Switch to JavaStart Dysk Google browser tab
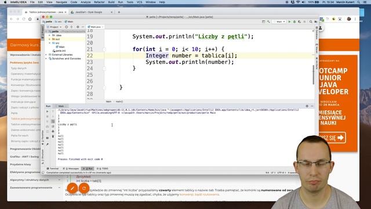This screenshot has width=371, height=209. pos(91,12)
